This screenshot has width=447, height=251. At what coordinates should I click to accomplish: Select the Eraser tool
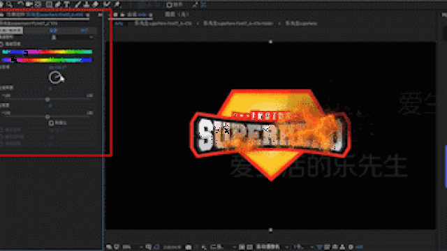96,4
